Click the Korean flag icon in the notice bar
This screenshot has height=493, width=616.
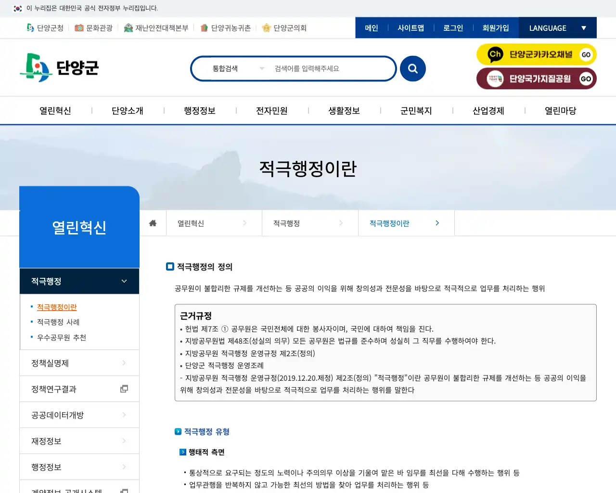pyautogui.click(x=18, y=8)
